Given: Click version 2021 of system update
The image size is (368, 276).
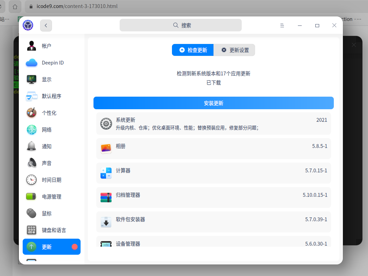Looking at the screenshot, I should [x=322, y=120].
